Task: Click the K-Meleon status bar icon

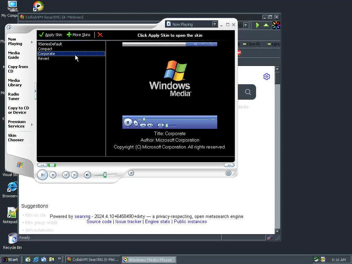Action: point(269,238)
